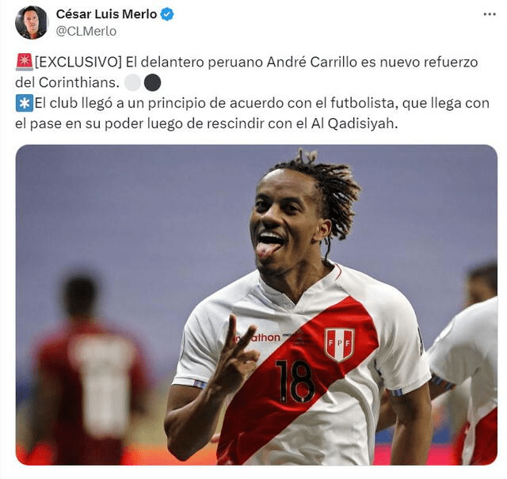Open the César Luis Merlo display name
This screenshot has width=507, height=479.
coord(106,14)
